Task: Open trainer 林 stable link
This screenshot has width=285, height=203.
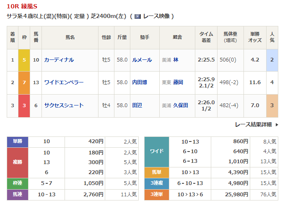Action: pyautogui.click(x=176, y=60)
